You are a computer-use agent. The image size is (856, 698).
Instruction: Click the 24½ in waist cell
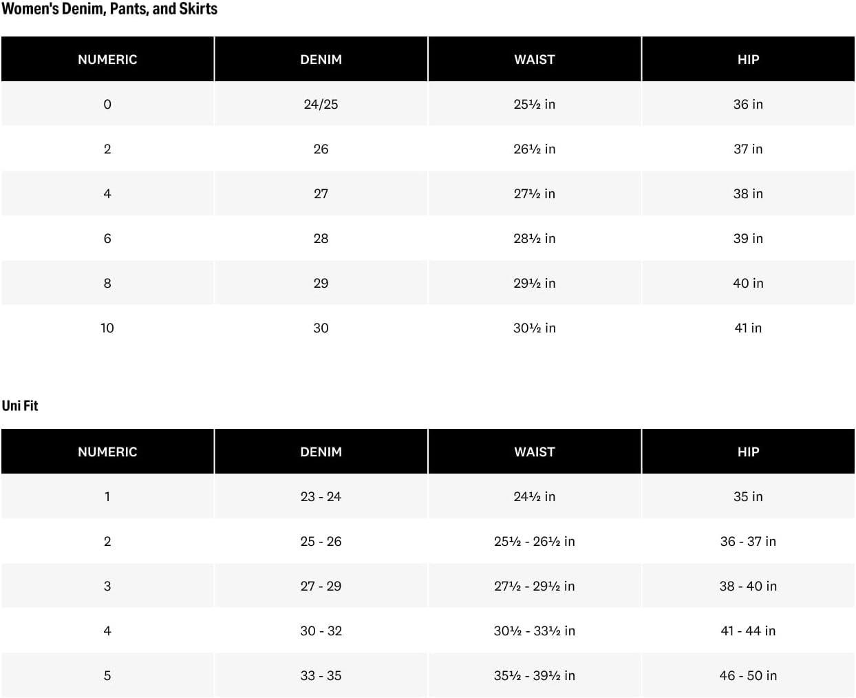534,496
